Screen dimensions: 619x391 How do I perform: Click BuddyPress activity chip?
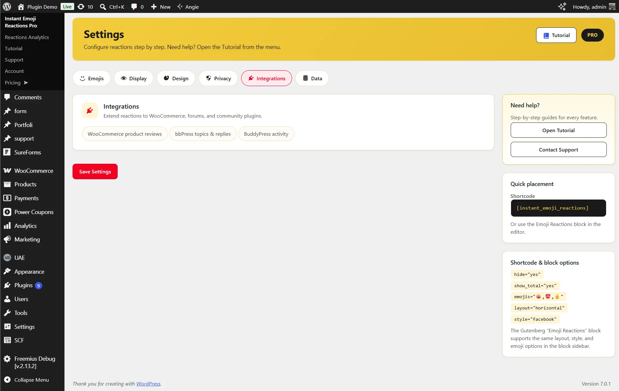(x=266, y=134)
